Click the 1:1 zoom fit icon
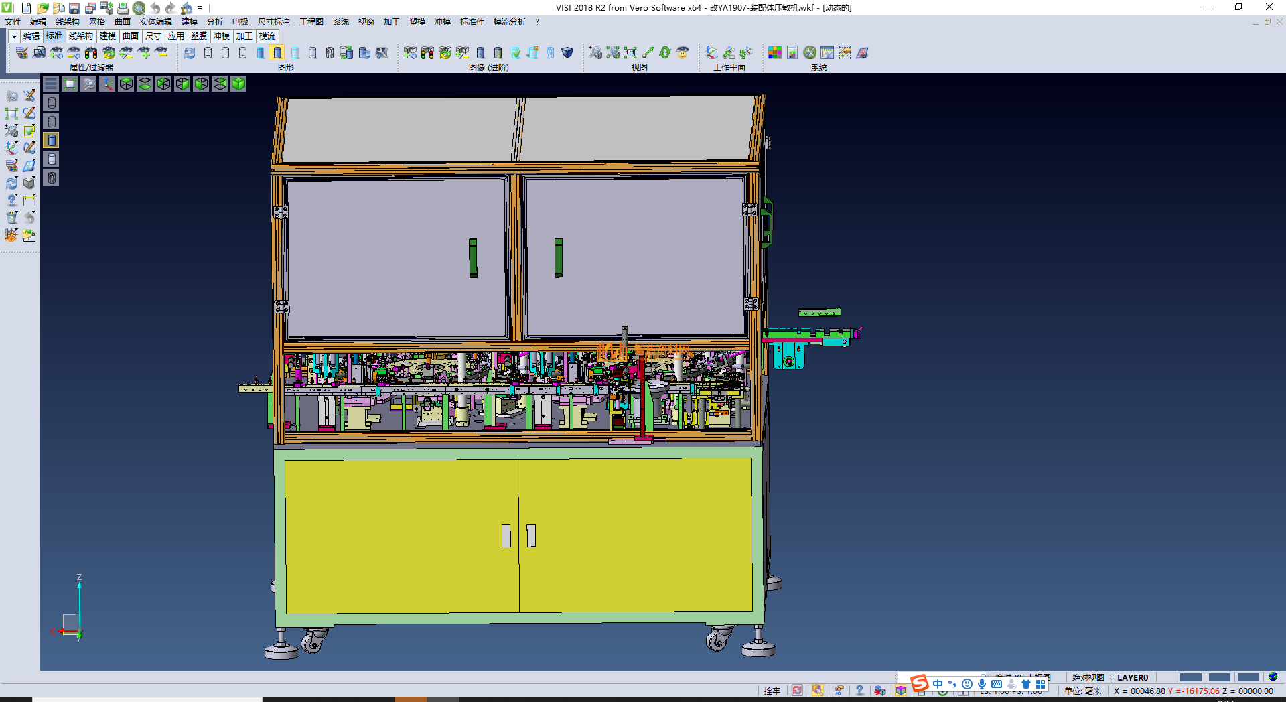 pos(630,53)
